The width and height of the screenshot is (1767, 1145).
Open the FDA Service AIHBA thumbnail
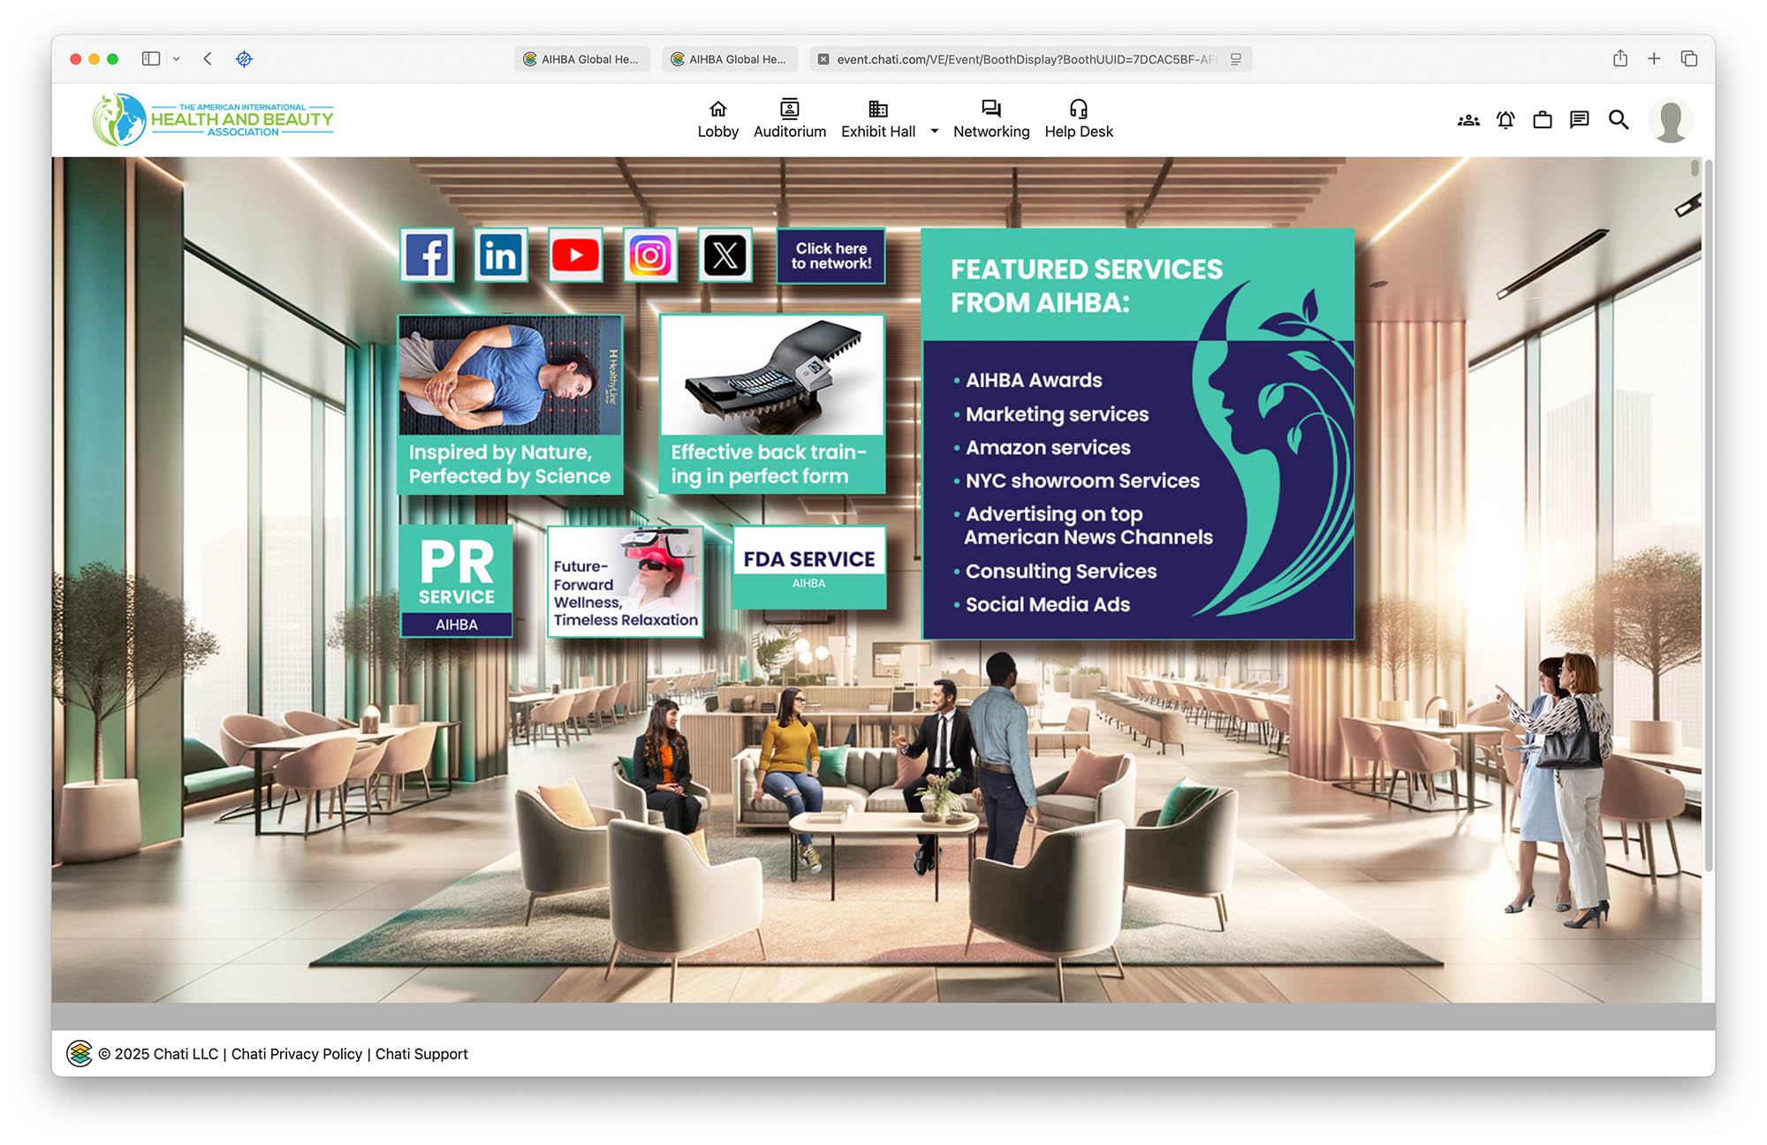tap(808, 567)
